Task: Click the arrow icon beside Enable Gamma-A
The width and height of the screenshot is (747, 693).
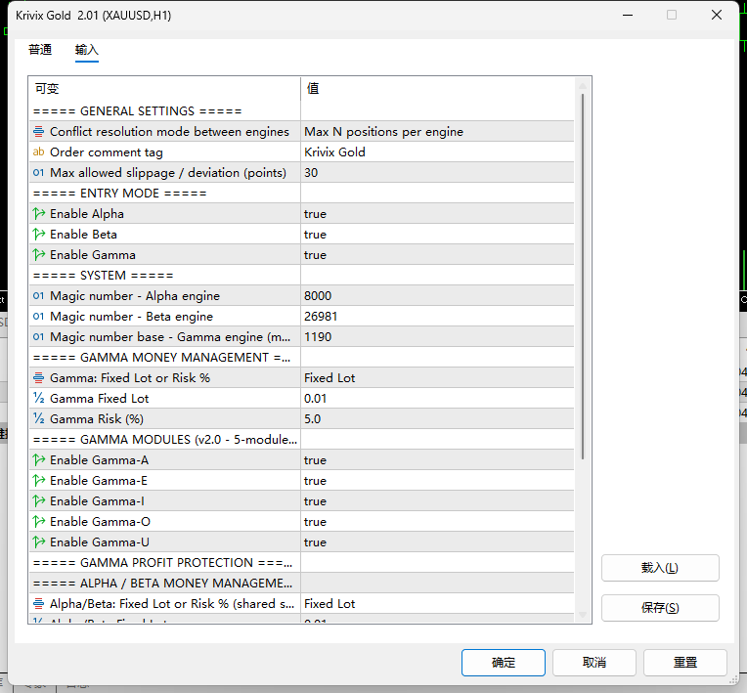Action: coord(38,459)
